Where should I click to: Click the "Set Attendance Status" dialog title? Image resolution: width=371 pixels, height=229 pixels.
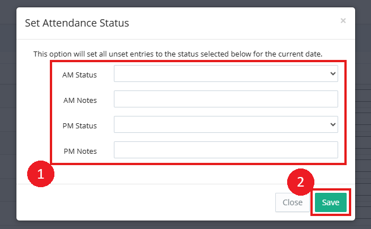(77, 23)
